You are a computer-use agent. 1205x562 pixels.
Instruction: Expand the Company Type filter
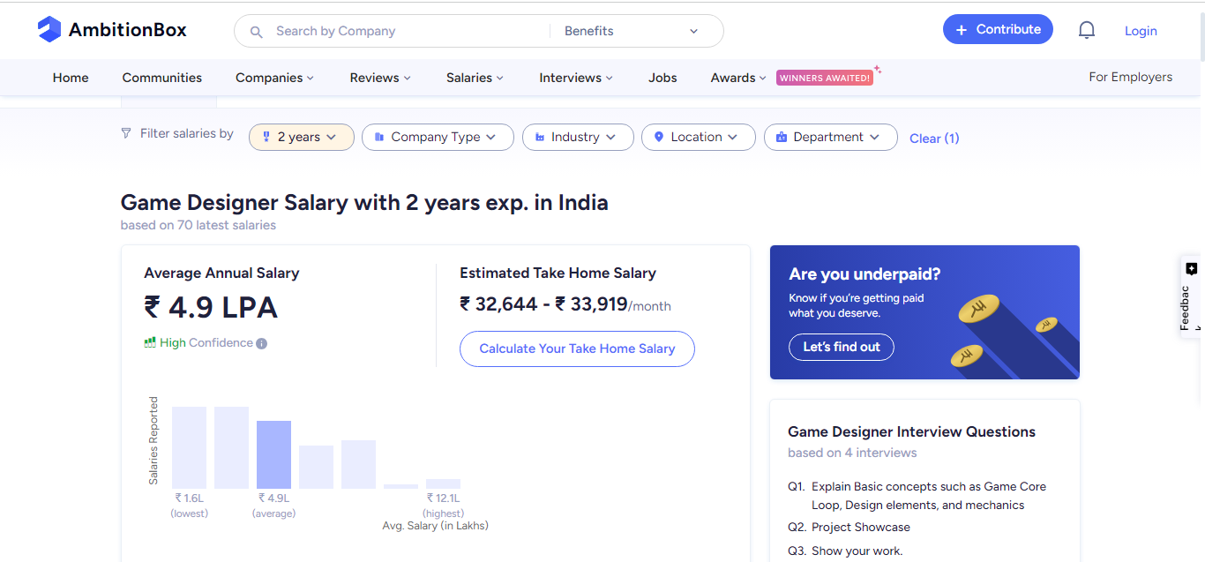pyautogui.click(x=438, y=138)
